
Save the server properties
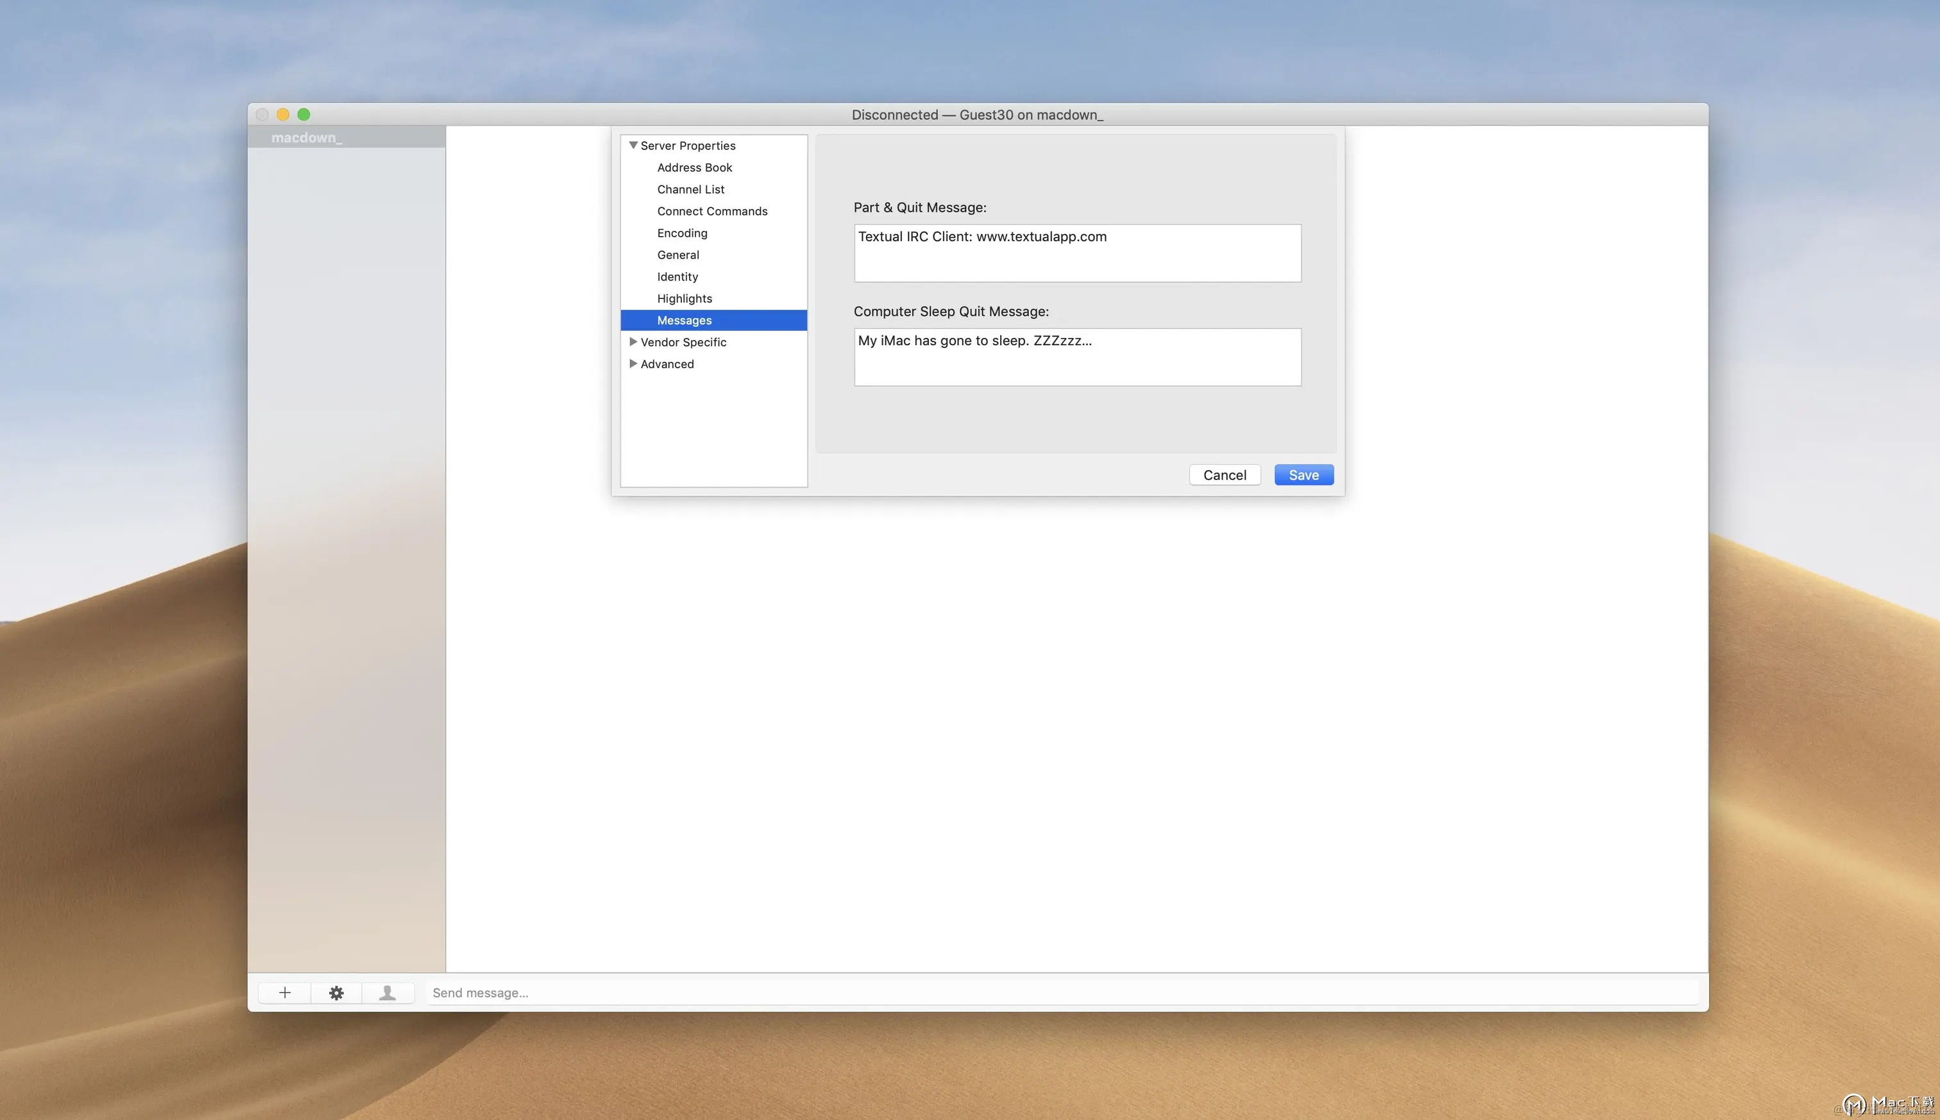(x=1303, y=475)
